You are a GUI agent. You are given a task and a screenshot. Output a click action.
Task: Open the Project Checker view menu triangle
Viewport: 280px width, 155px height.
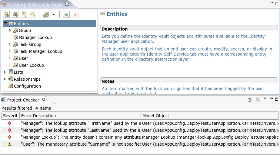265,98
